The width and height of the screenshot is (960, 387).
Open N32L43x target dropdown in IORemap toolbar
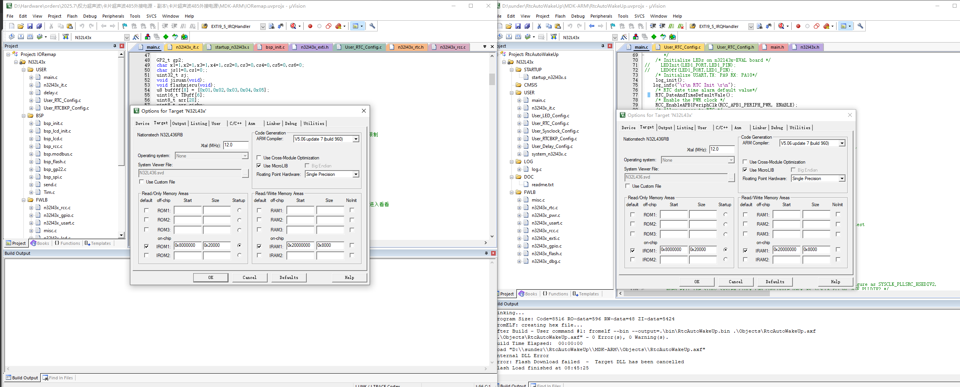[127, 37]
